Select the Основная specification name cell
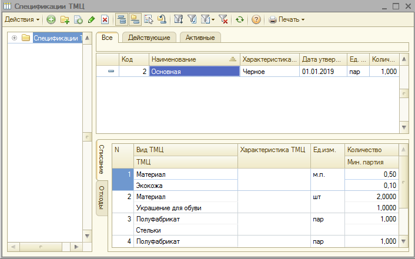The width and height of the screenshot is (415, 259). (194, 72)
